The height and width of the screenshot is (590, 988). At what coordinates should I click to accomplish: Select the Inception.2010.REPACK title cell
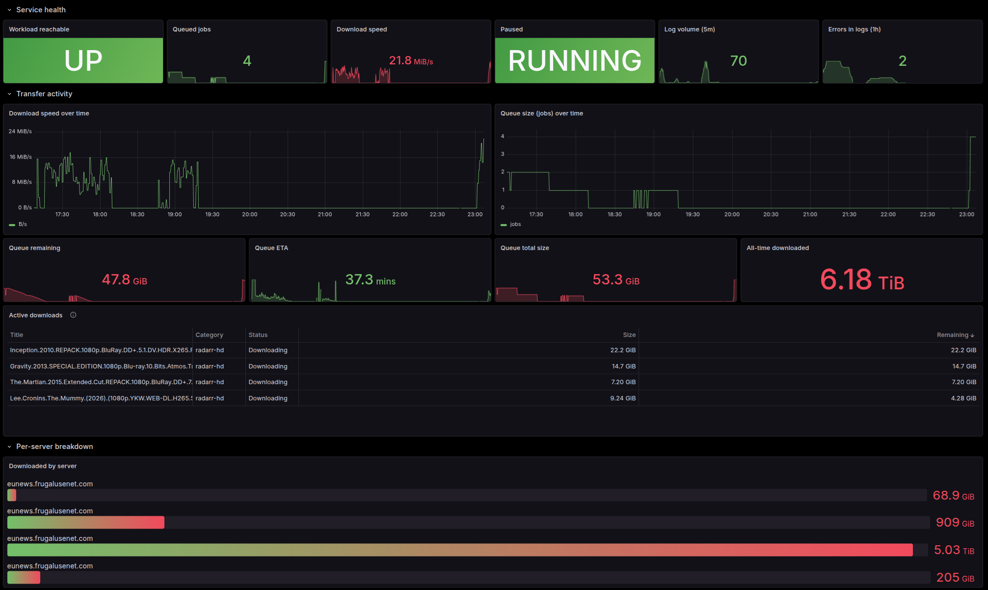click(x=101, y=350)
